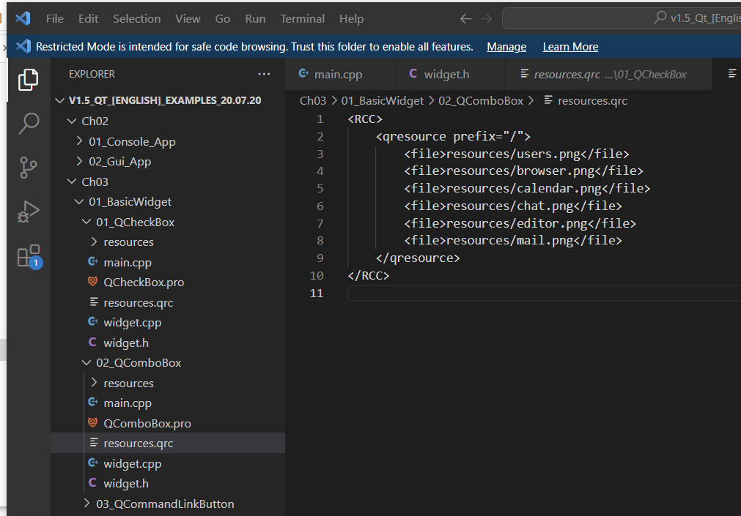Screen dimensions: 741x516
Task: Click the users.png file line in editor
Action: (x=517, y=154)
